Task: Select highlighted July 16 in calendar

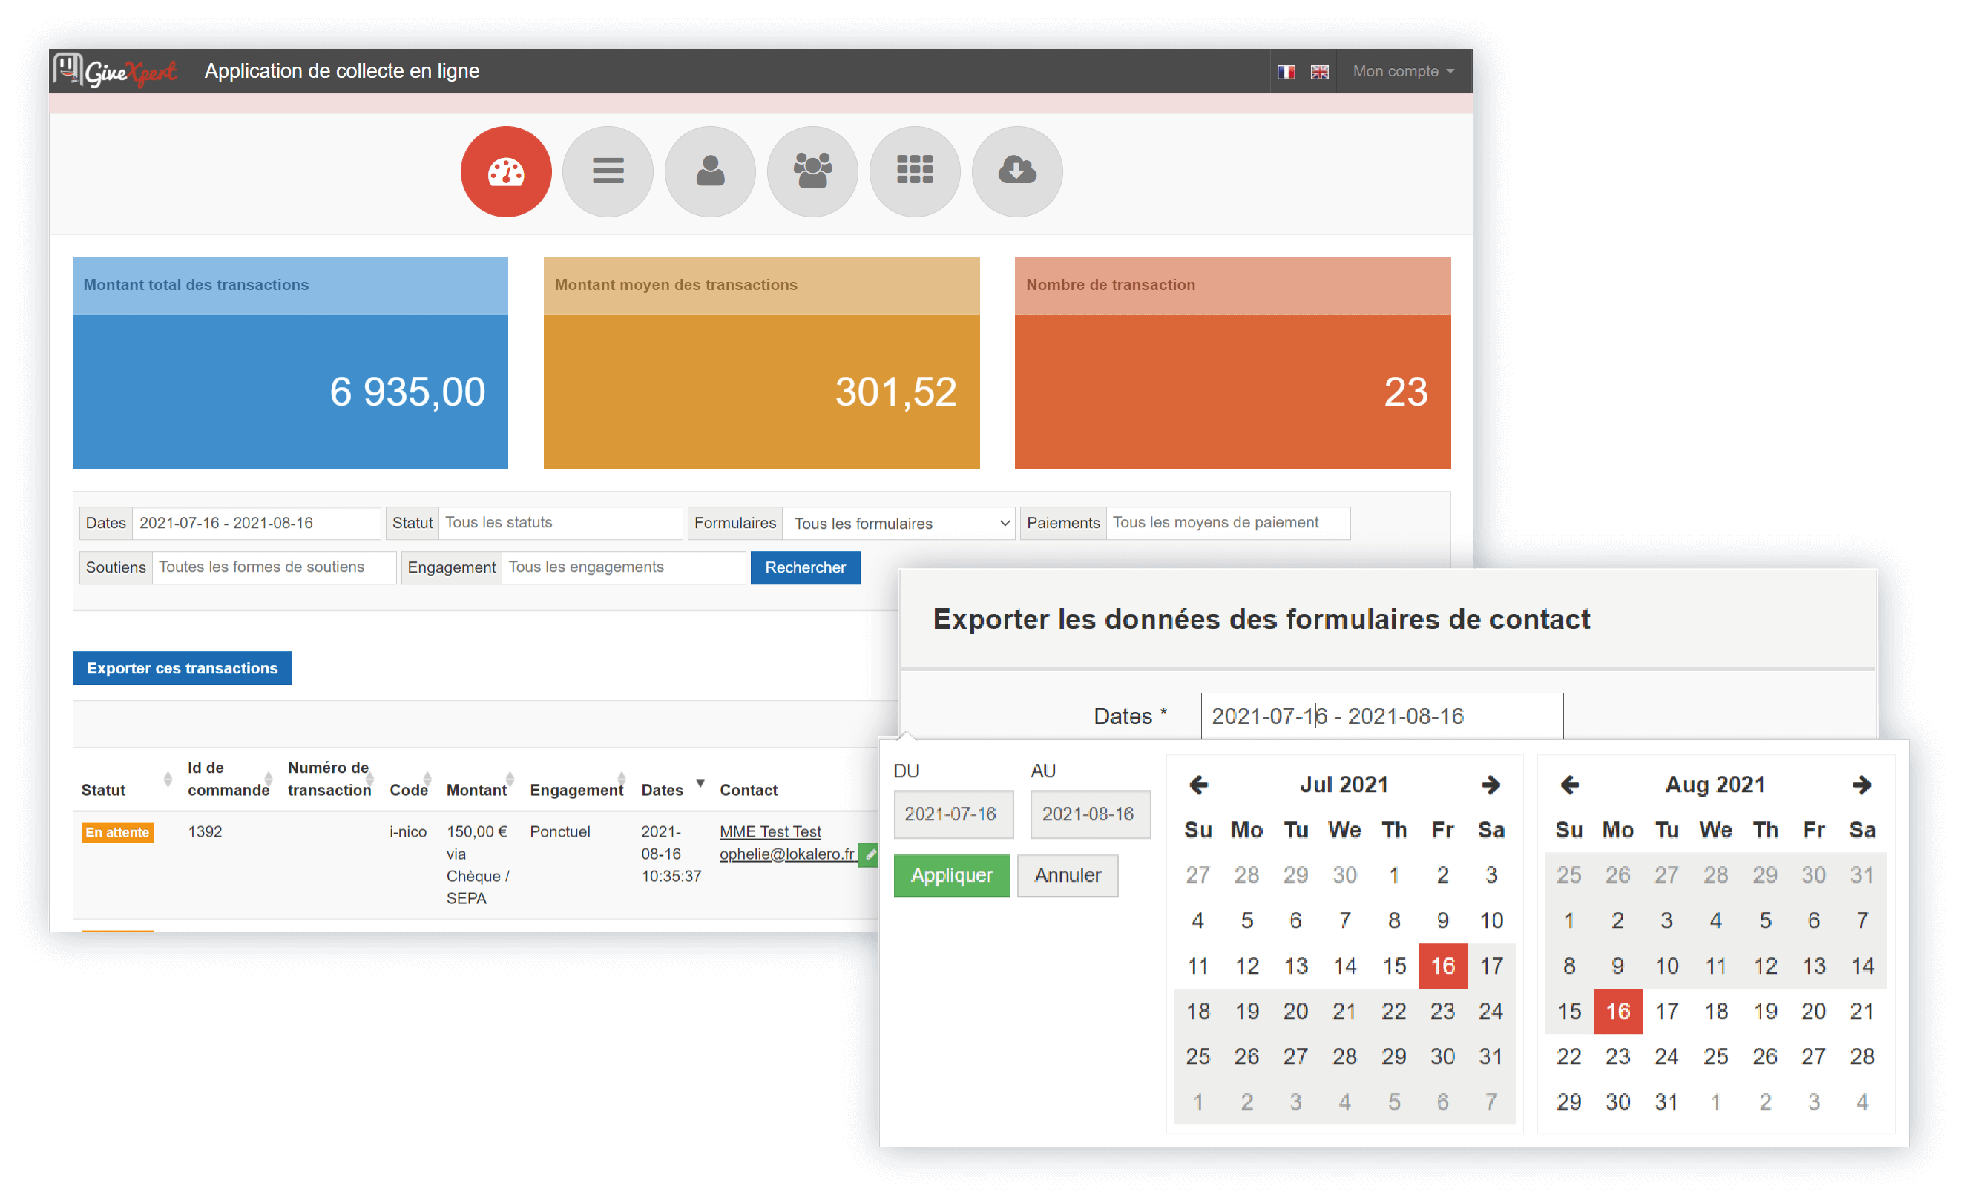Action: tap(1443, 966)
